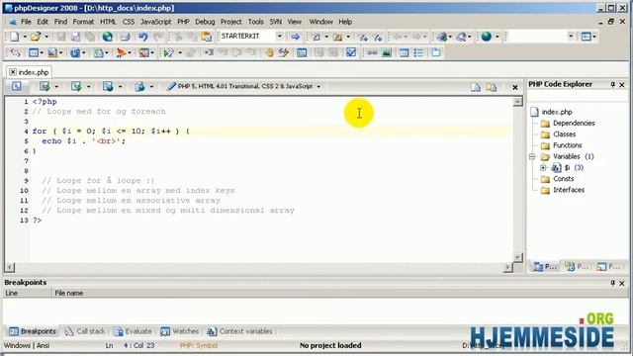Click the hand stop icon in debug toolbar
Screen dimensions: 633x356
tap(269, 52)
